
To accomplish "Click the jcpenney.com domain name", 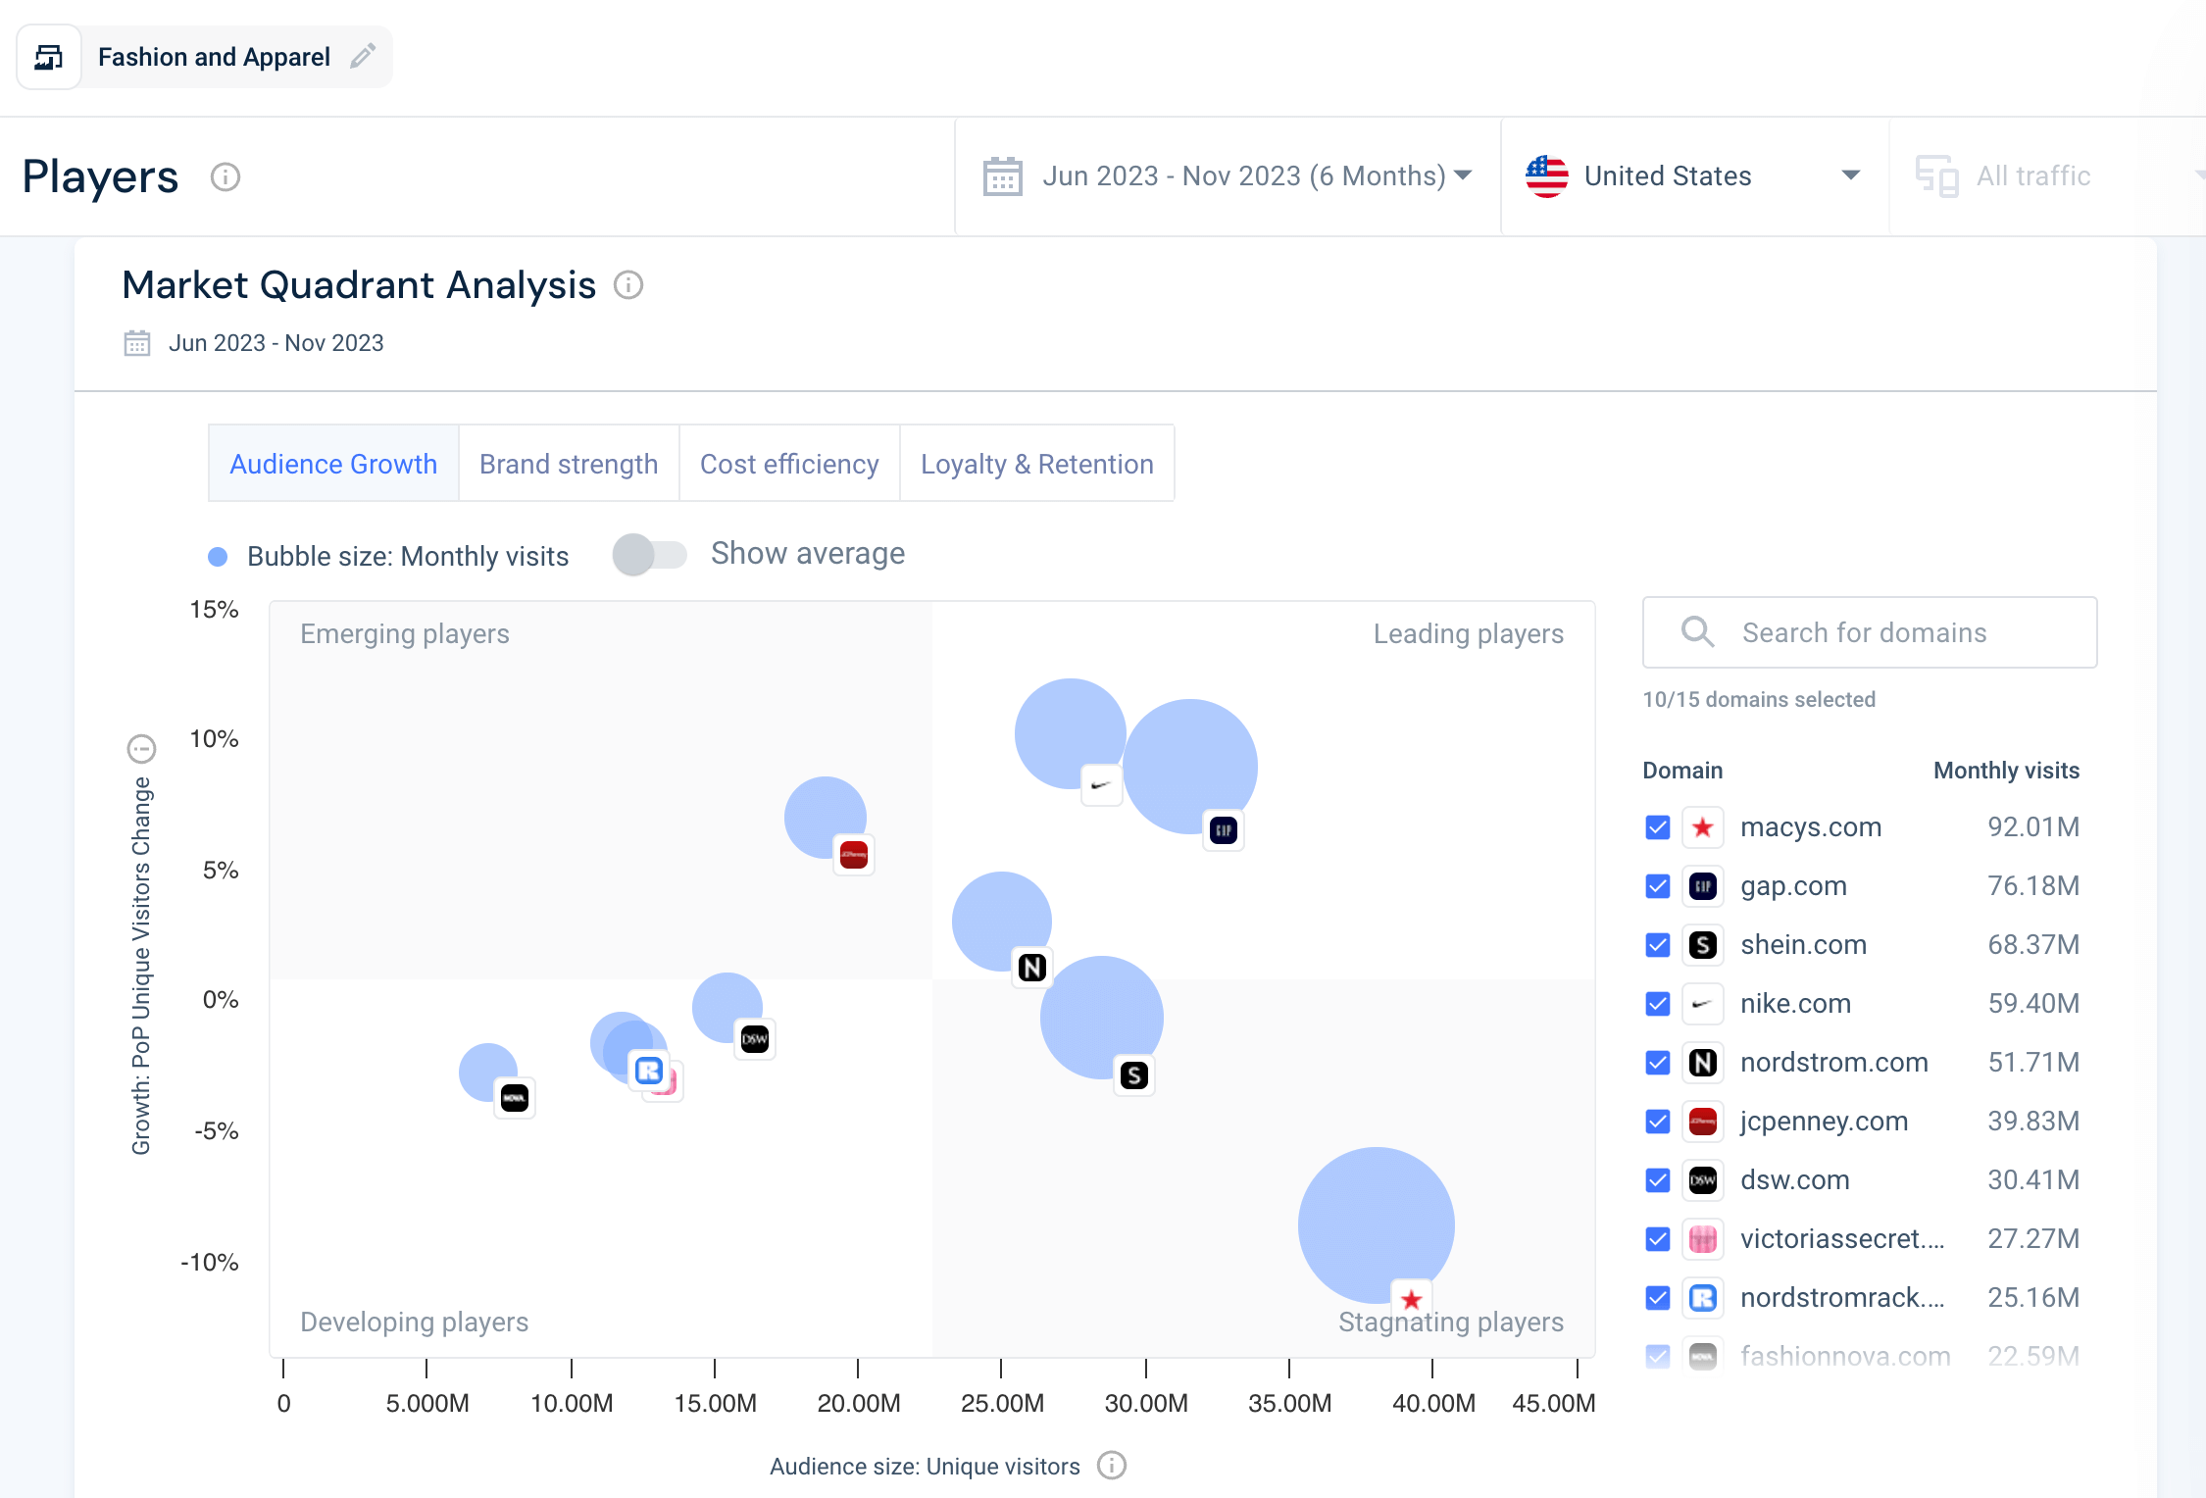I will pos(1825,1122).
